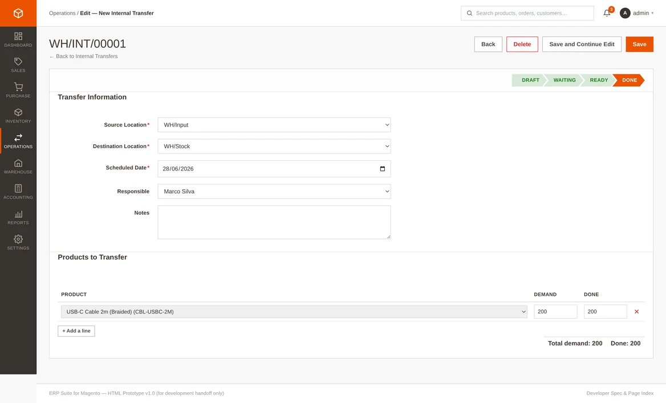The width and height of the screenshot is (666, 403).
Task: Open the Operations arrows icon
Action: coord(18,137)
